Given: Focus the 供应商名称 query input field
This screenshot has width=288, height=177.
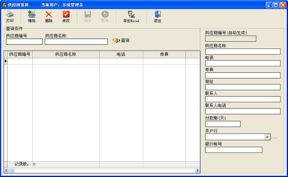Looking at the screenshot, I should 76,42.
